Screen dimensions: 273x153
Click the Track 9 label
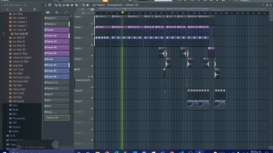coord(78,101)
